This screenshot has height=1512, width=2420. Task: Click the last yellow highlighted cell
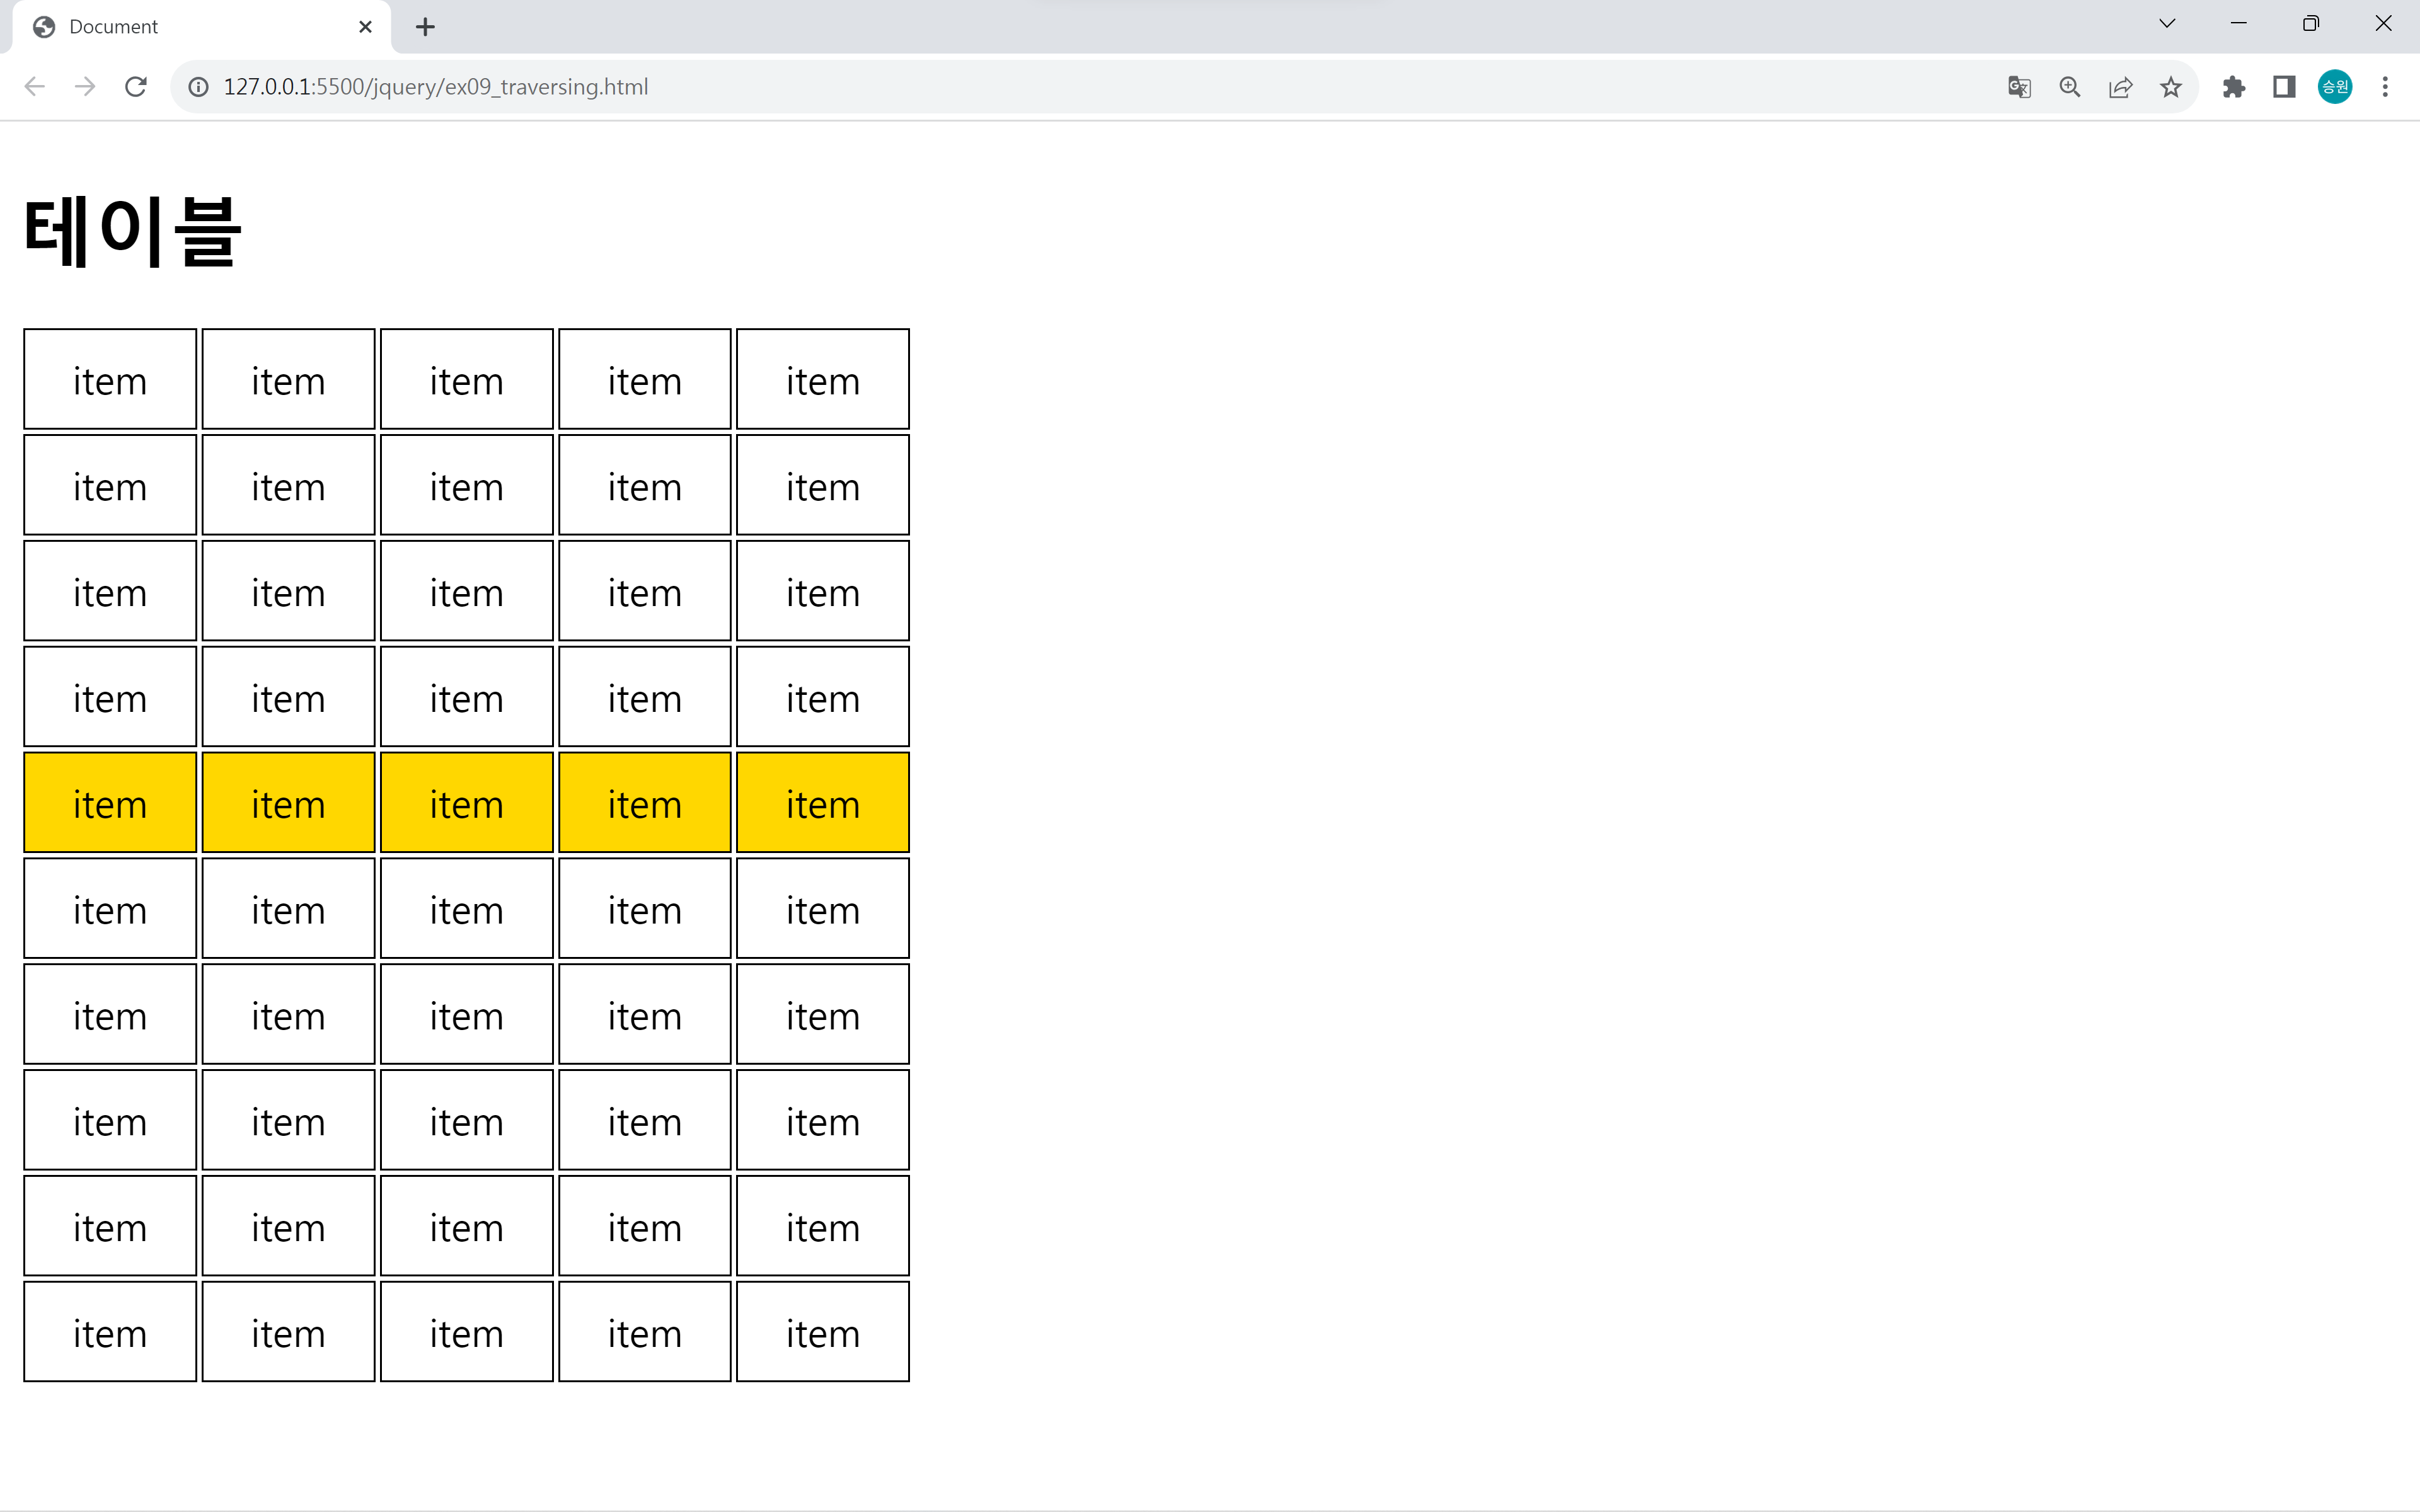[x=822, y=803]
